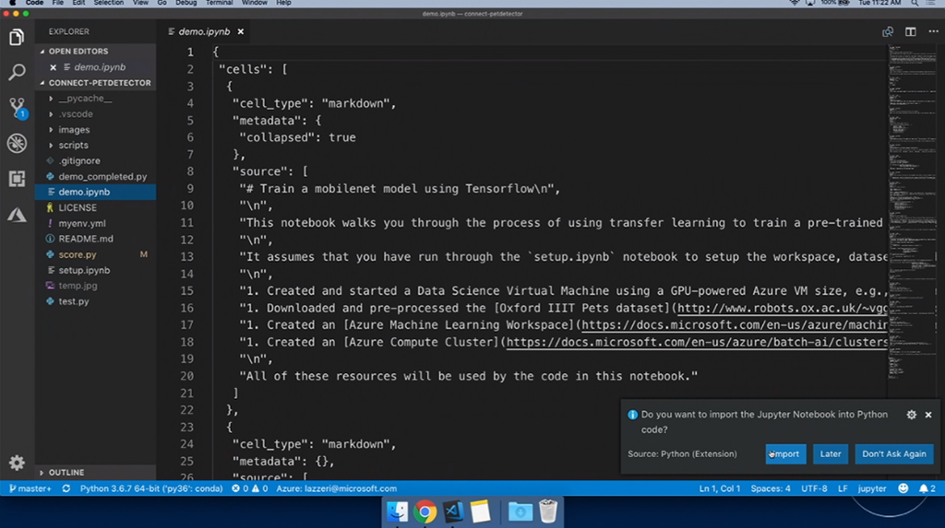Open the Extensions view icon
This screenshot has width=945, height=528.
[17, 179]
